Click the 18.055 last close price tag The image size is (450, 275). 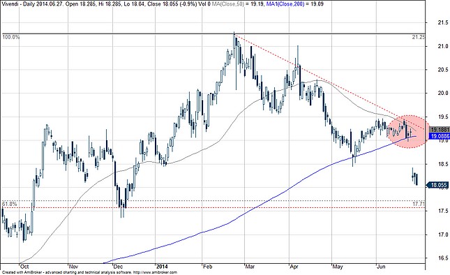point(438,185)
